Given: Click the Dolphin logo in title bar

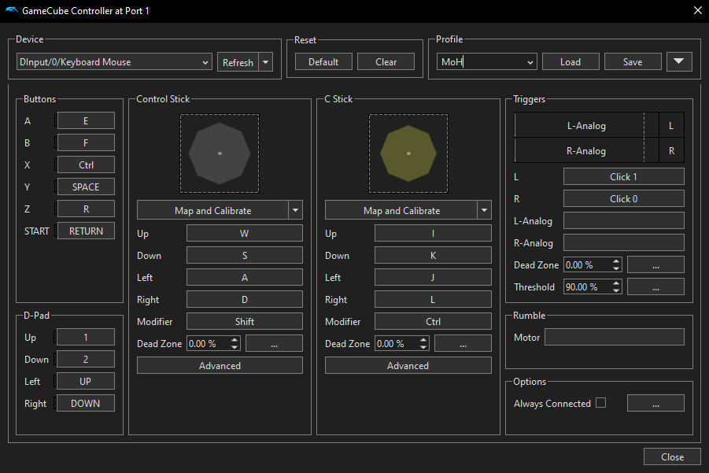Looking at the screenshot, I should (x=11, y=10).
